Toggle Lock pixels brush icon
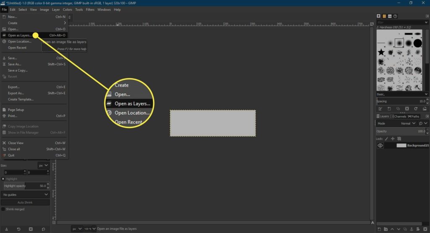The height and width of the screenshot is (233, 430). coord(386,139)
